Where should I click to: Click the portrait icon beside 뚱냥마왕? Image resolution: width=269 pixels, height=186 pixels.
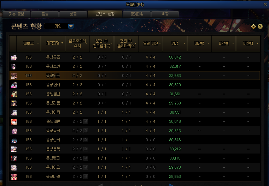[14, 176]
